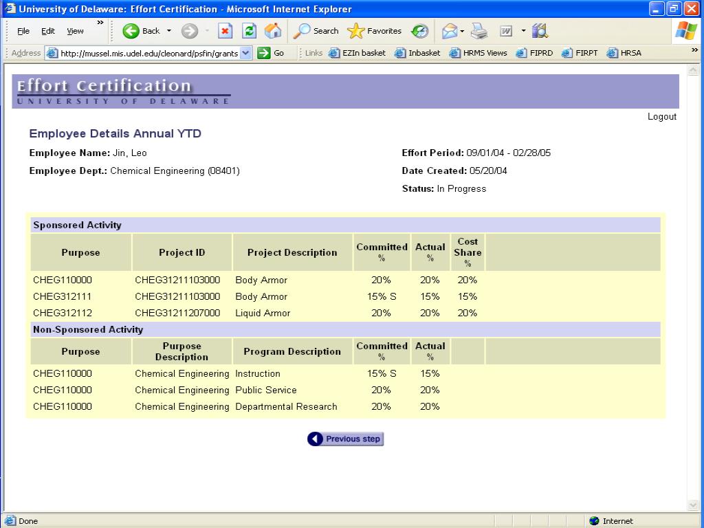
Task: Click the History clock icon
Action: [x=420, y=31]
